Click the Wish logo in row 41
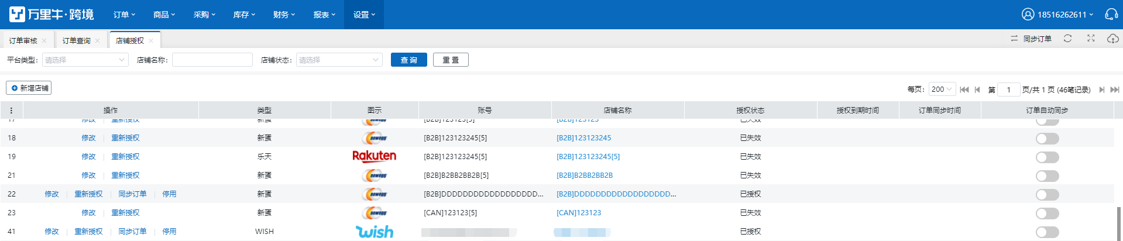Screen dimensions: 1123x241 pos(375,232)
